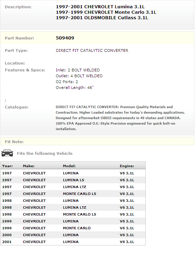Click the Catalogue label

coord(17,107)
